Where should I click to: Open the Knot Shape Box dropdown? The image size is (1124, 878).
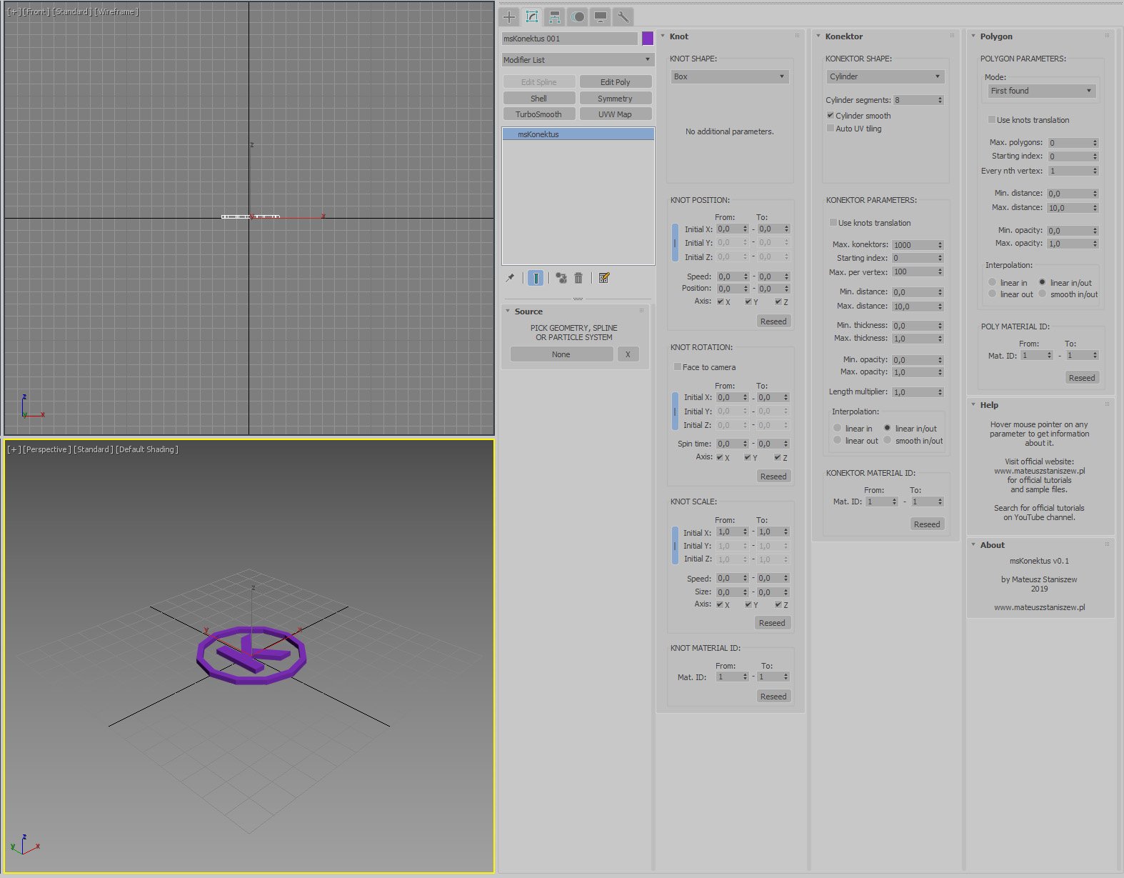730,76
